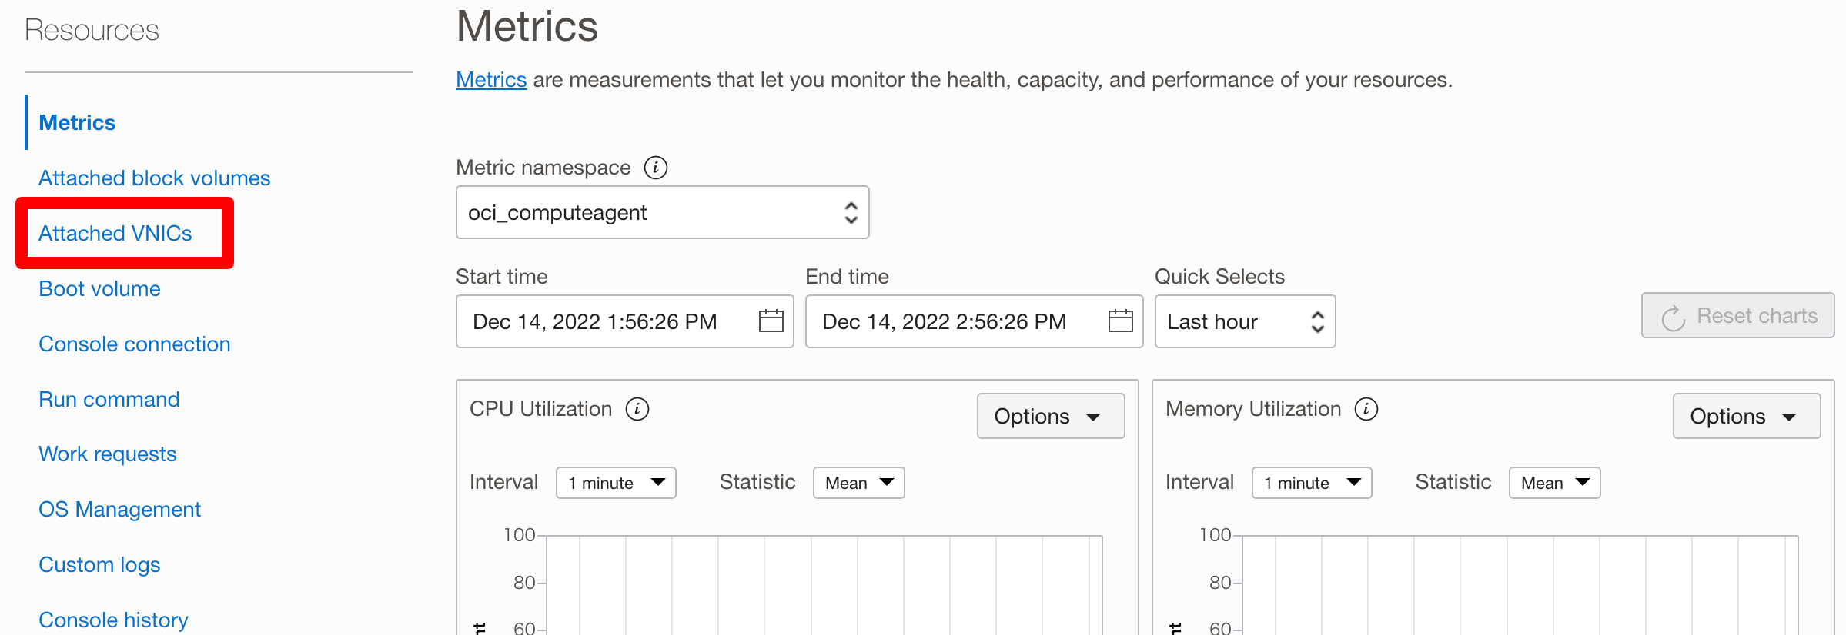Change the CPU Utilization Interval dropdown
1846x635 pixels.
616,483
